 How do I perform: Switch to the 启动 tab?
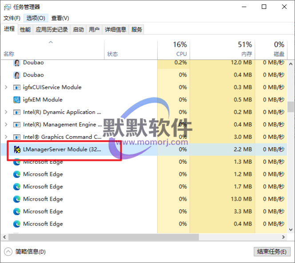pos(78,29)
